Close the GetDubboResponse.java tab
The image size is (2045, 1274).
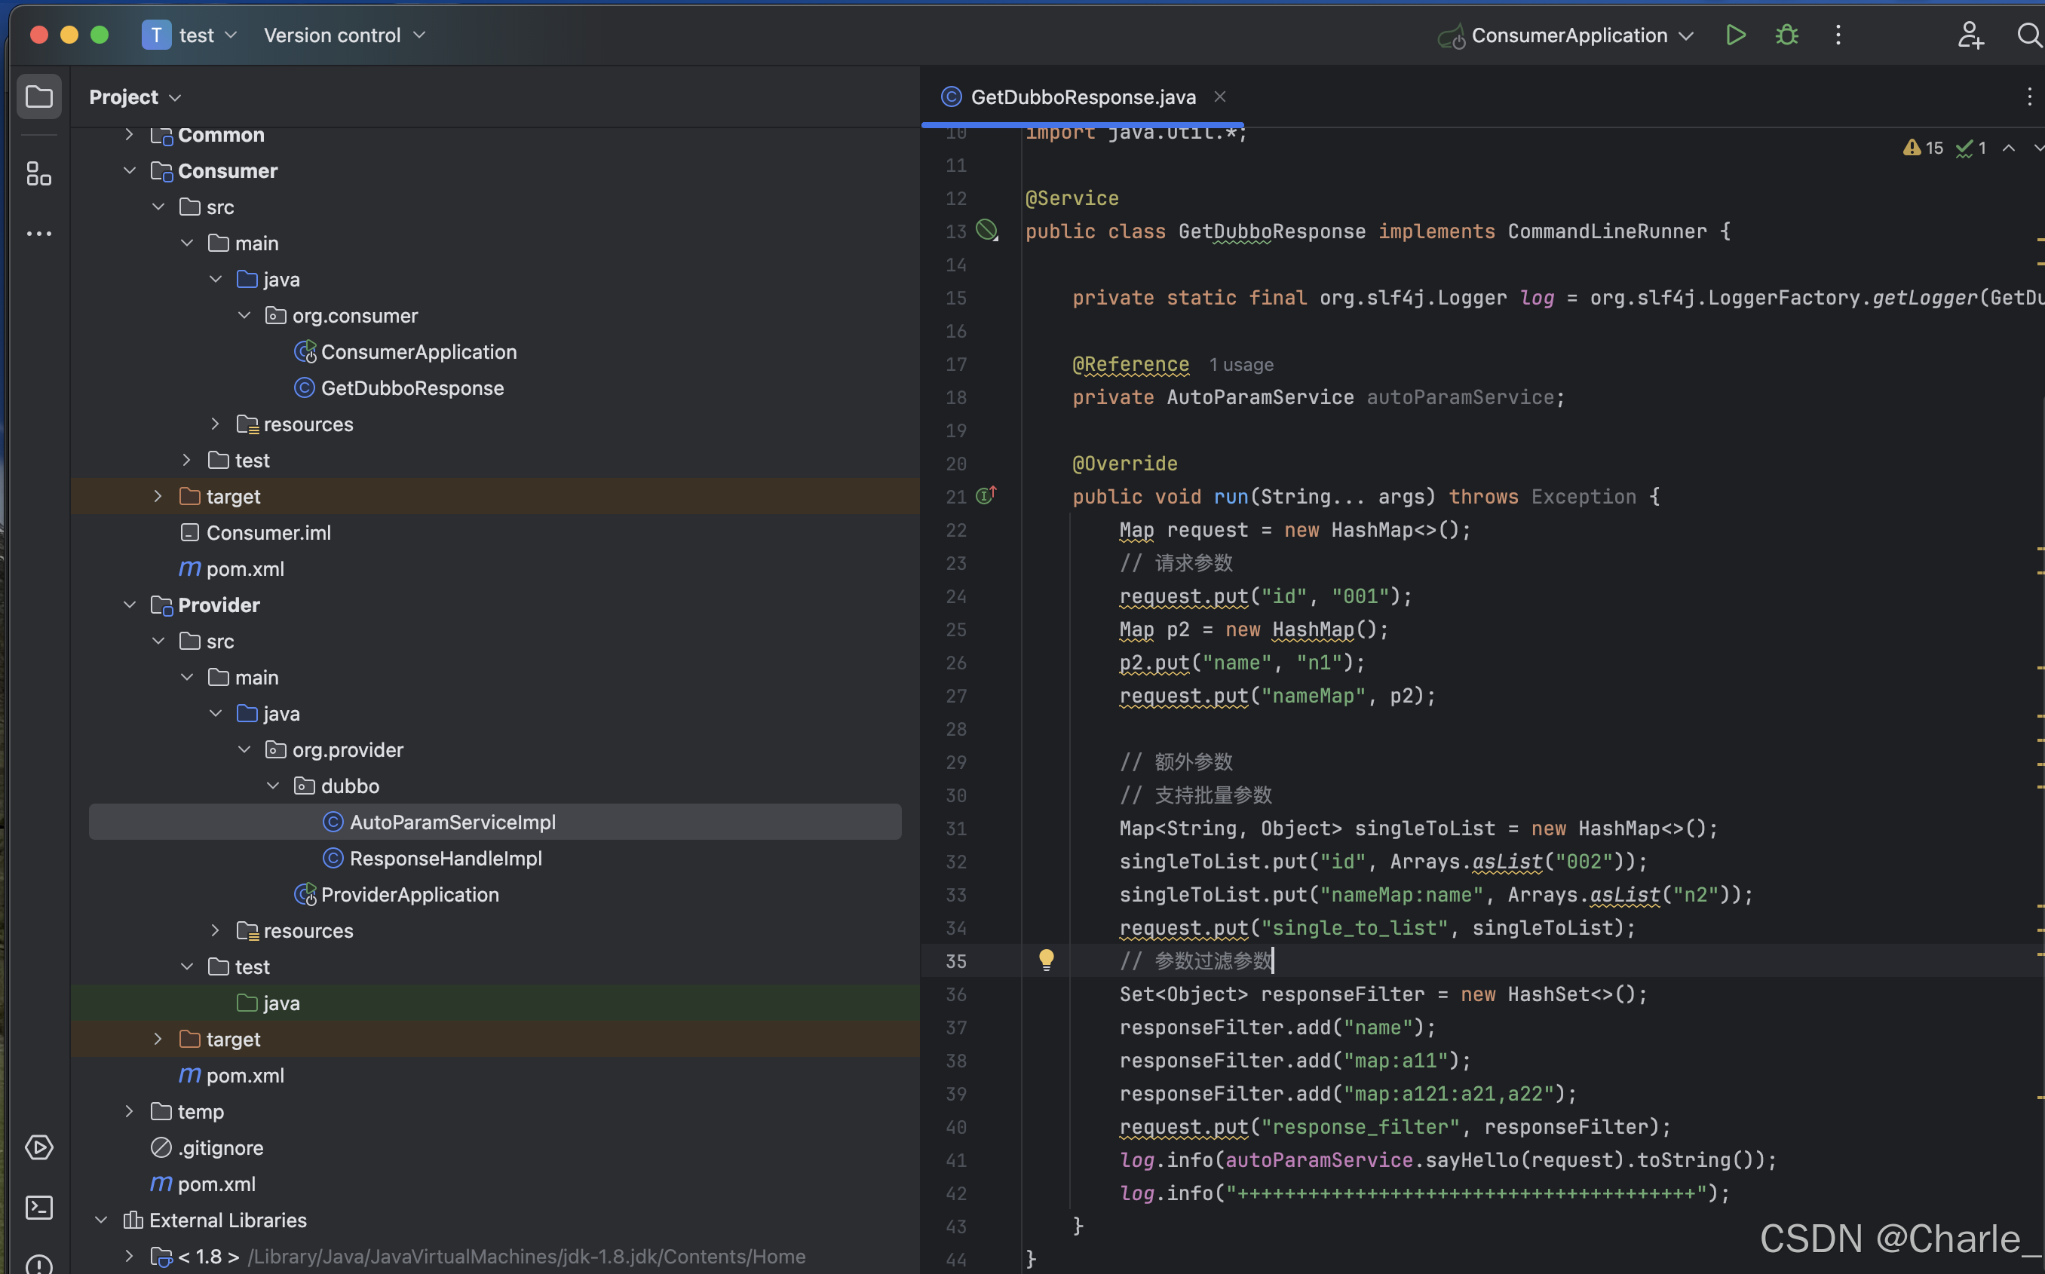pyautogui.click(x=1219, y=97)
